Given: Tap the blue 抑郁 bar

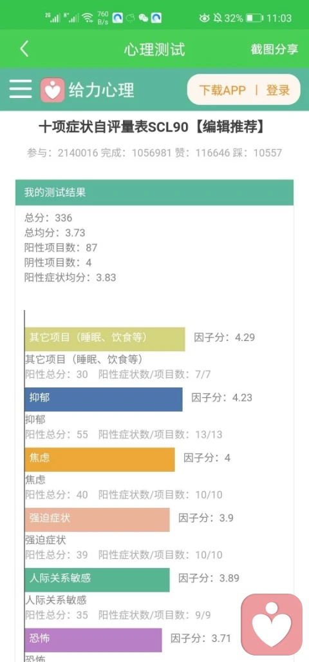Looking at the screenshot, I should pos(103,400).
